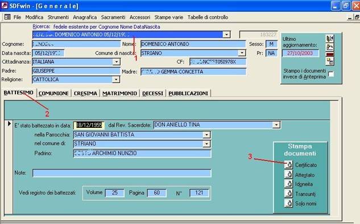Open the Comune di nascita dropdown arrow

coord(242,53)
